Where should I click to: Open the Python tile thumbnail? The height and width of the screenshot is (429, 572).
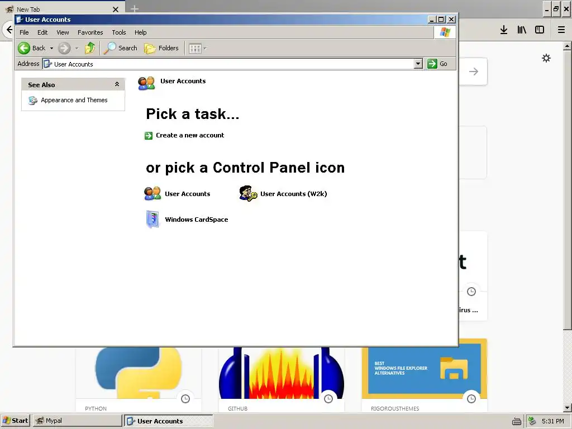pos(139,373)
